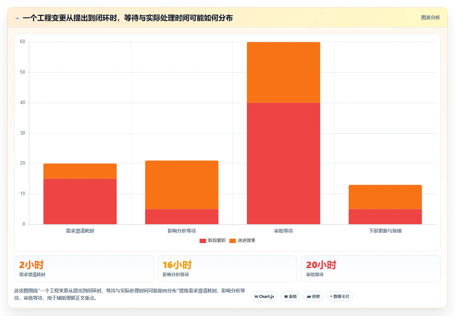
Task: Select the orange 审批等待 bar segment
Action: [x=284, y=73]
